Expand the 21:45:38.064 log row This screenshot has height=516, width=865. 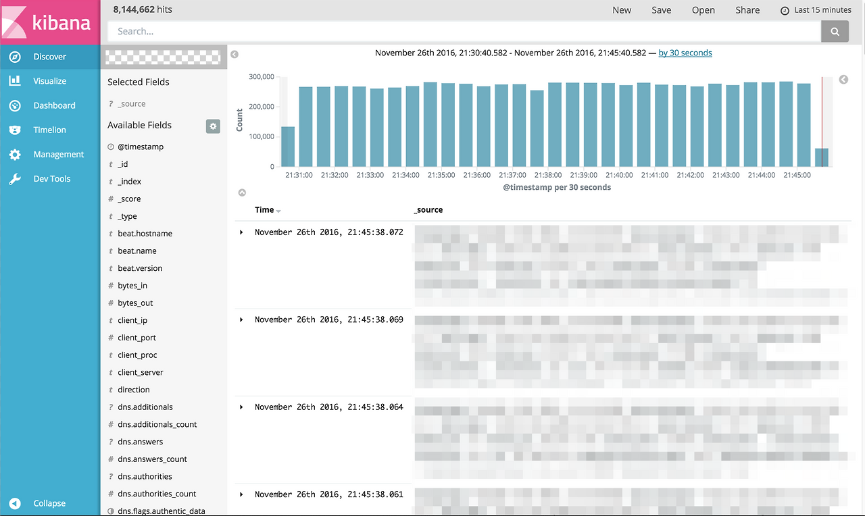pyautogui.click(x=241, y=407)
